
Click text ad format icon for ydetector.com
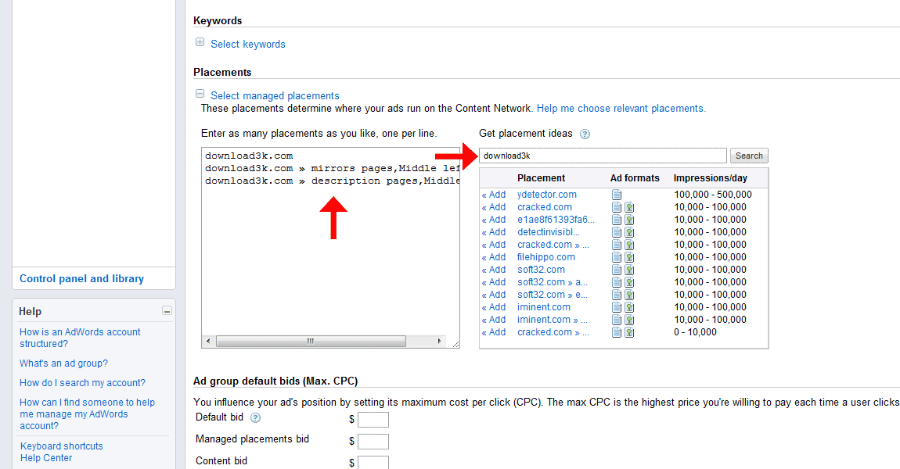pos(617,195)
